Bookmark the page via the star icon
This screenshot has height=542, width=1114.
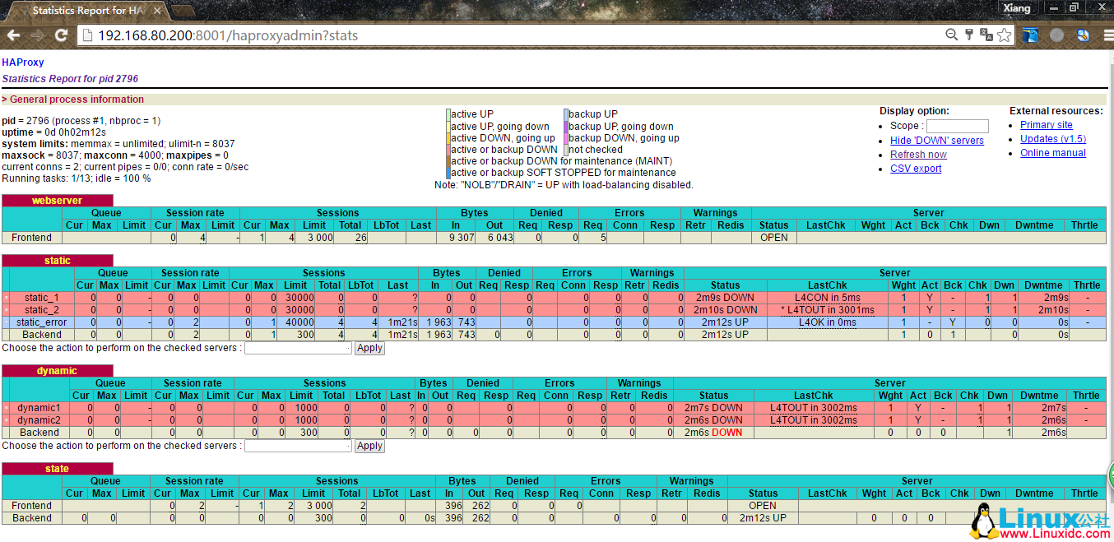click(x=1004, y=35)
